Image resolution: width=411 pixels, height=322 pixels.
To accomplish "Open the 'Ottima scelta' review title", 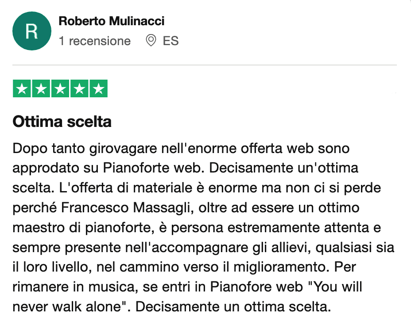I will coord(62,121).
